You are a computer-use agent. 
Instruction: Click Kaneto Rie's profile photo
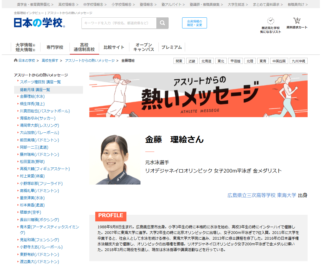pos(115,159)
